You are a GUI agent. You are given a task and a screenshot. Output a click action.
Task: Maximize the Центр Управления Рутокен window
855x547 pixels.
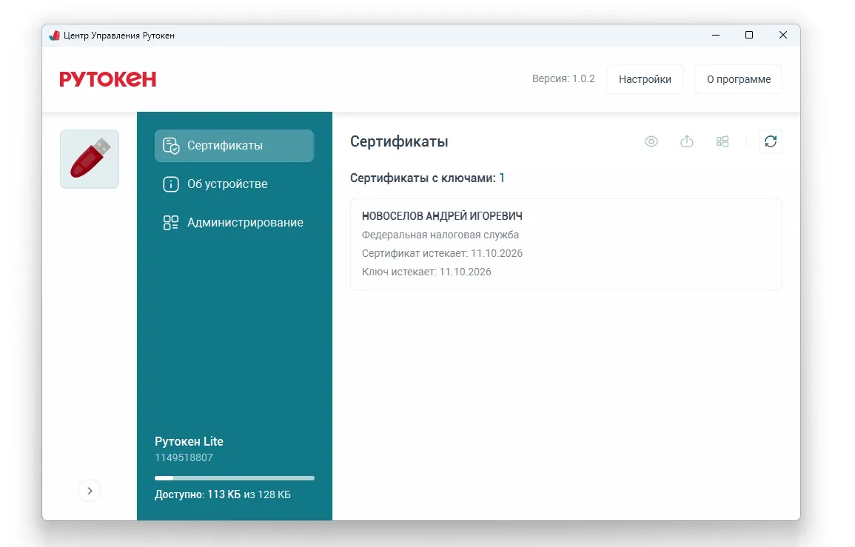click(749, 35)
